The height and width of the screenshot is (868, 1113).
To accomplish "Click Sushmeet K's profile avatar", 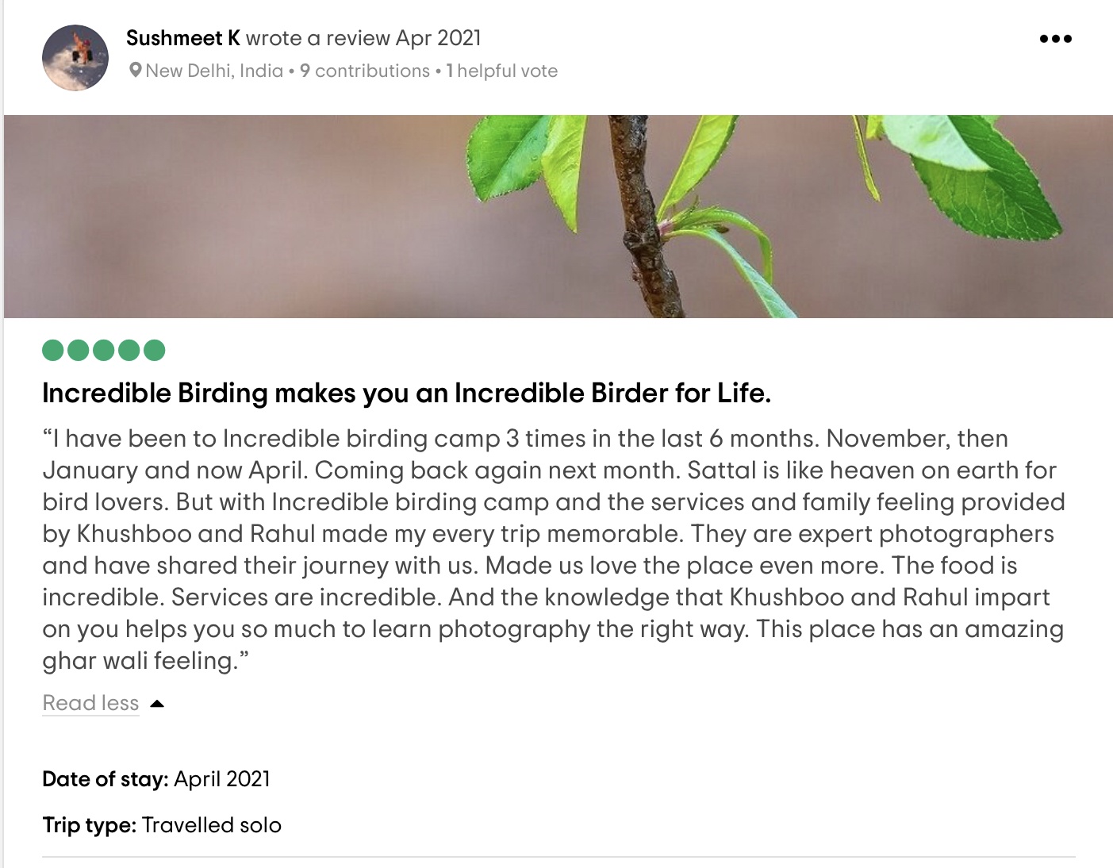I will tap(75, 57).
